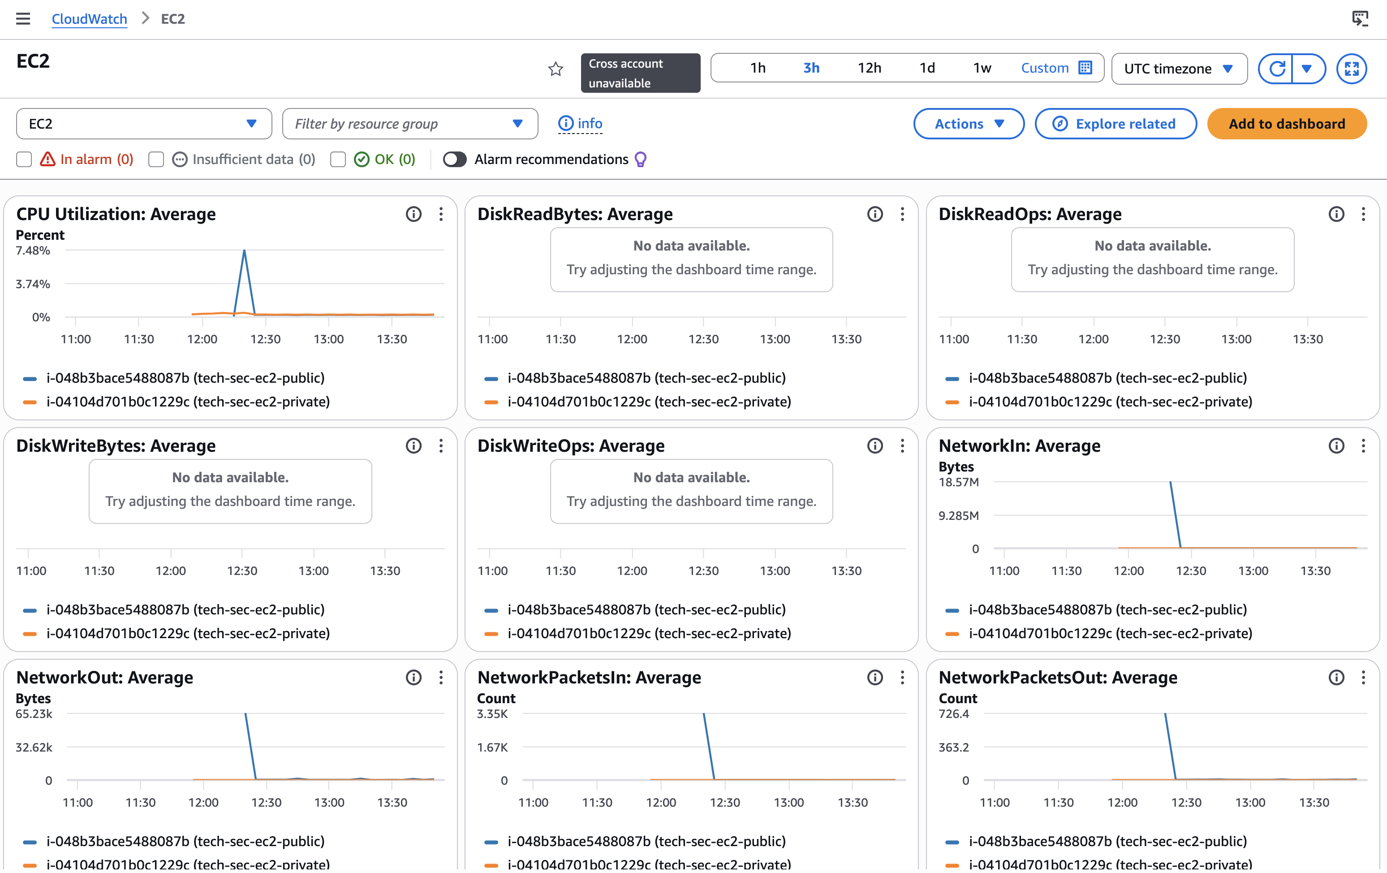Show info for DiskWriteOps widget
Viewport: 1387px width, 873px height.
tap(875, 445)
